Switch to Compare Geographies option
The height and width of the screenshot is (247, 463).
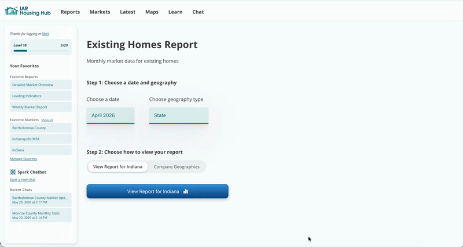(177, 167)
